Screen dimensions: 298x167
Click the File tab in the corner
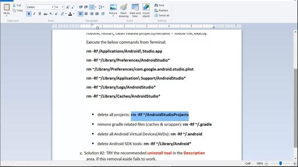coord(7,0)
